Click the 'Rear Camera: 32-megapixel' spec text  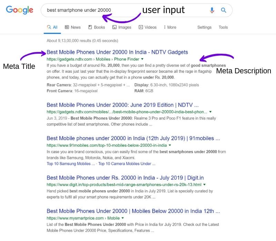tap(88, 85)
